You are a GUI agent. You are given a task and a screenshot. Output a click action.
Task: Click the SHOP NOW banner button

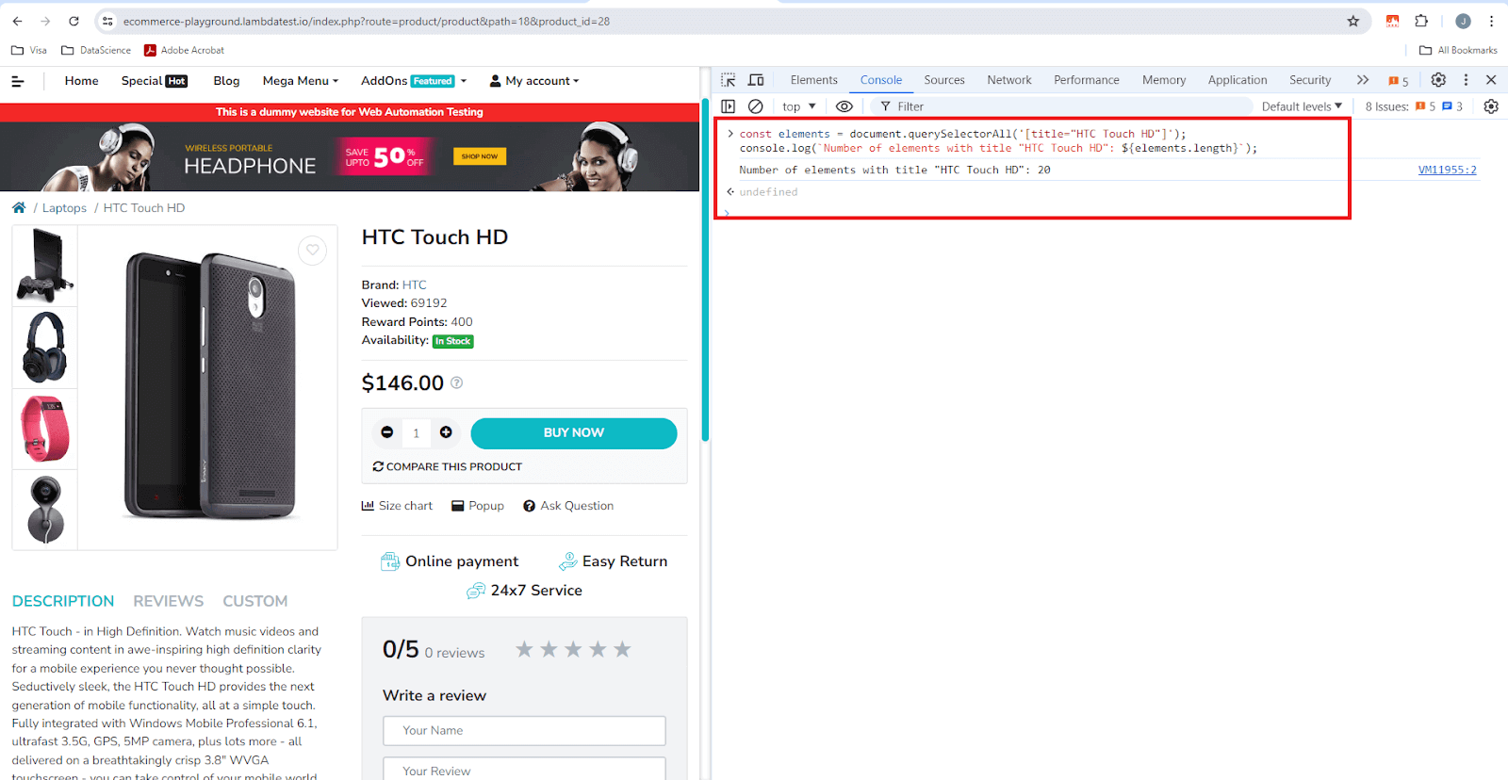480,156
